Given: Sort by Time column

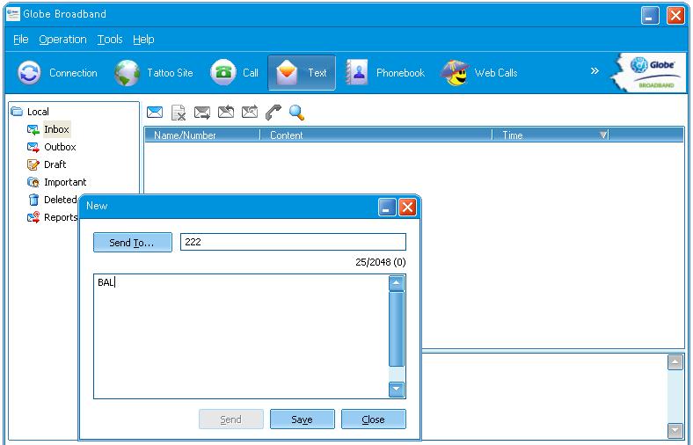Looking at the screenshot, I should [x=551, y=135].
